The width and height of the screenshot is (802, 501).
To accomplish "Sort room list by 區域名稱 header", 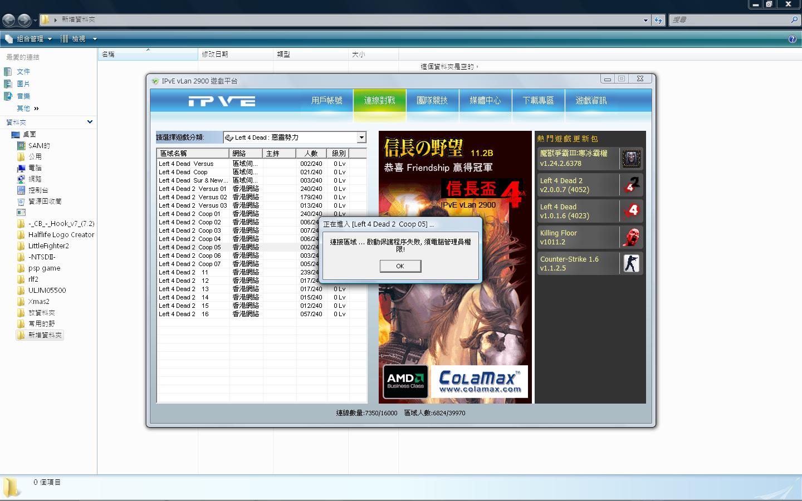I will pyautogui.click(x=193, y=153).
